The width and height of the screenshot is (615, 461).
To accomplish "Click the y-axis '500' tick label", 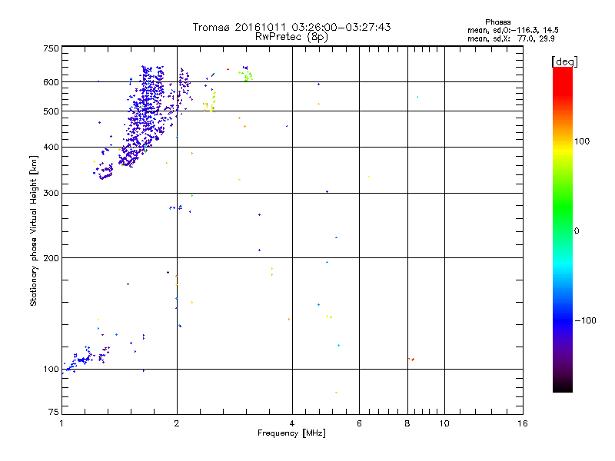I will [x=51, y=111].
